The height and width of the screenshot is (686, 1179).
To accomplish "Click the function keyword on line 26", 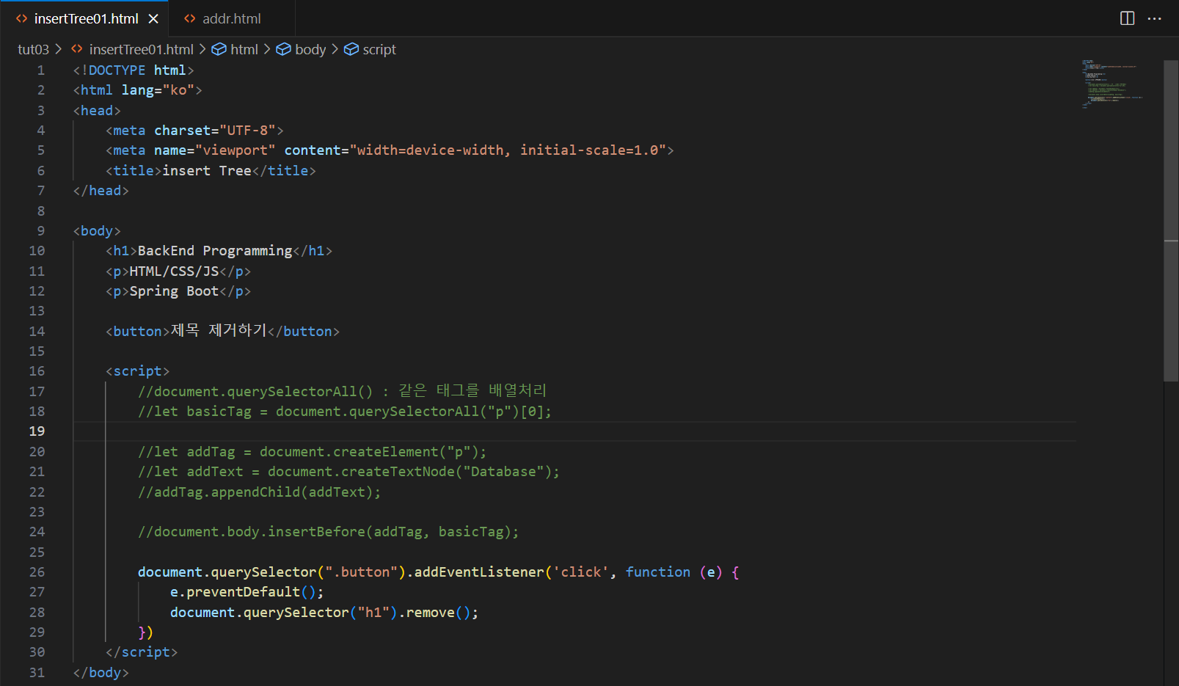I will click(x=658, y=572).
